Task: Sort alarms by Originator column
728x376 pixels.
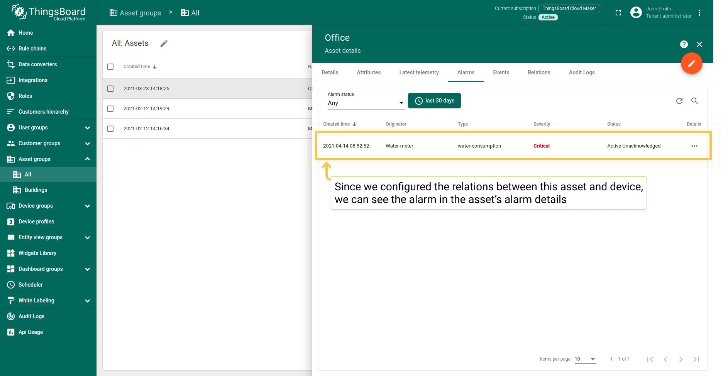Action: pyautogui.click(x=396, y=124)
